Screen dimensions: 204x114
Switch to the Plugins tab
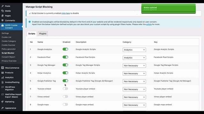(43, 34)
